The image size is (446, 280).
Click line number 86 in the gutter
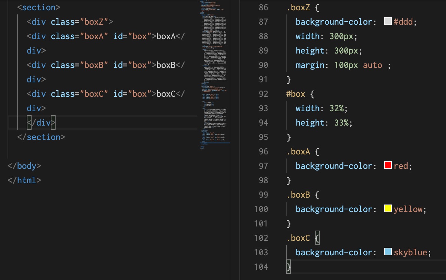pyautogui.click(x=263, y=7)
